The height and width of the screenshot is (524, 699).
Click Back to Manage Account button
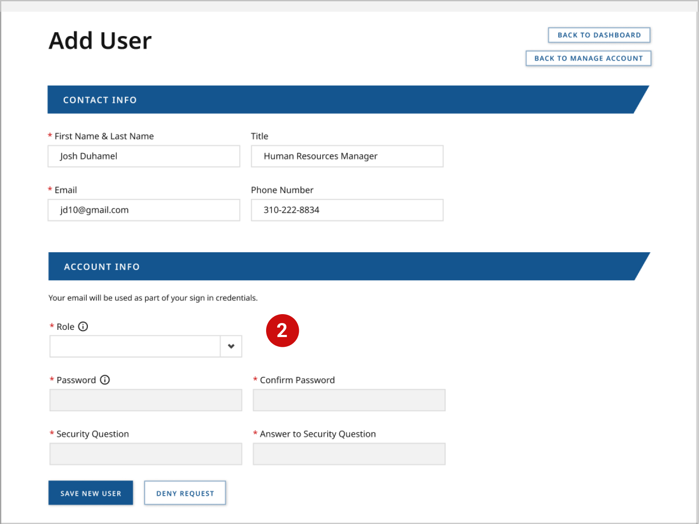pyautogui.click(x=589, y=59)
